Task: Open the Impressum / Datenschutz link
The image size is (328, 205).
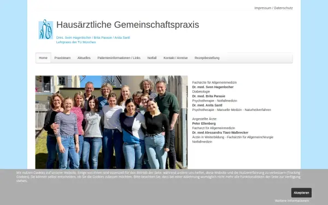Action: (x=273, y=8)
